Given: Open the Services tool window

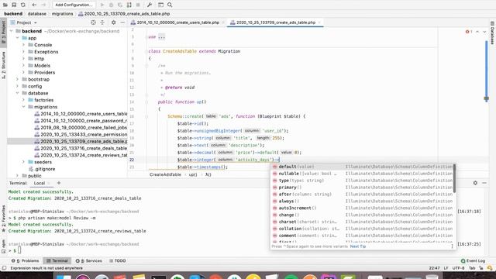Looking at the screenshot, I should click(89, 261).
